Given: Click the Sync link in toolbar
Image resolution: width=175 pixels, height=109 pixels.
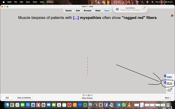Looking at the screenshot, I should (107, 11).
